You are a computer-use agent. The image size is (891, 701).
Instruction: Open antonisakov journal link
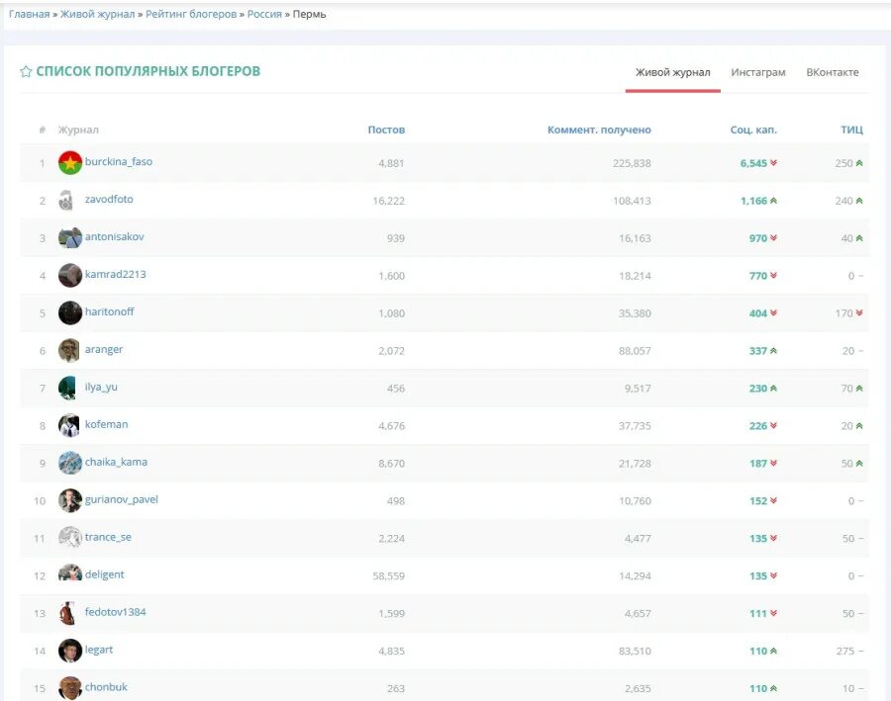(114, 236)
